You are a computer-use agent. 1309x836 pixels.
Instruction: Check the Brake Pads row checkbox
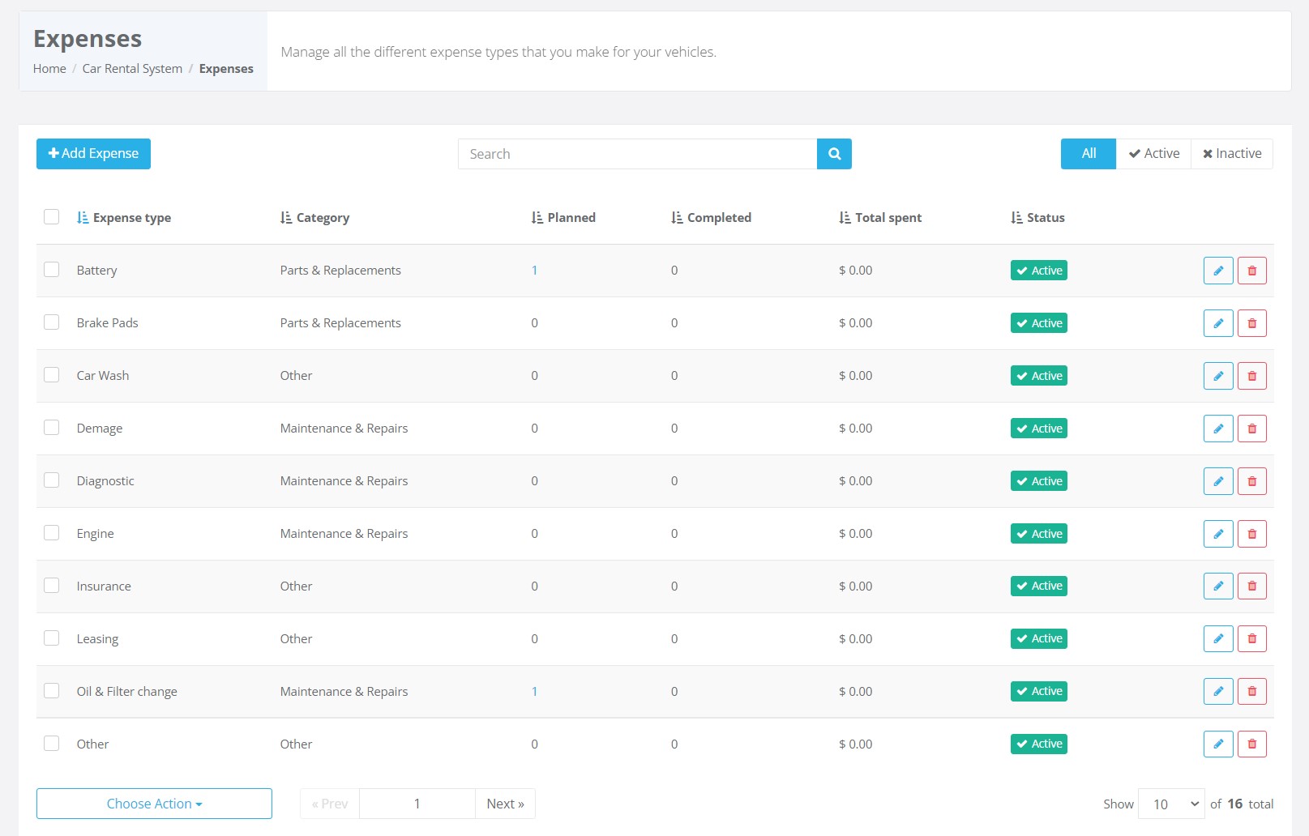(x=51, y=322)
